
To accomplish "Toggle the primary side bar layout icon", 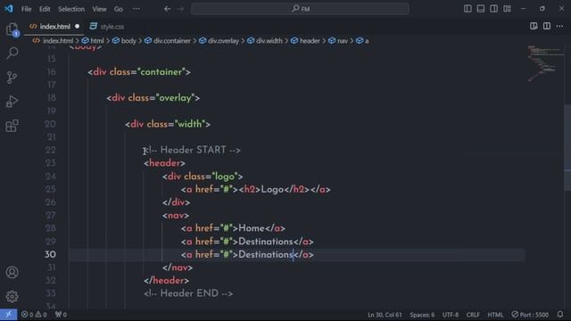I will 468,9.
